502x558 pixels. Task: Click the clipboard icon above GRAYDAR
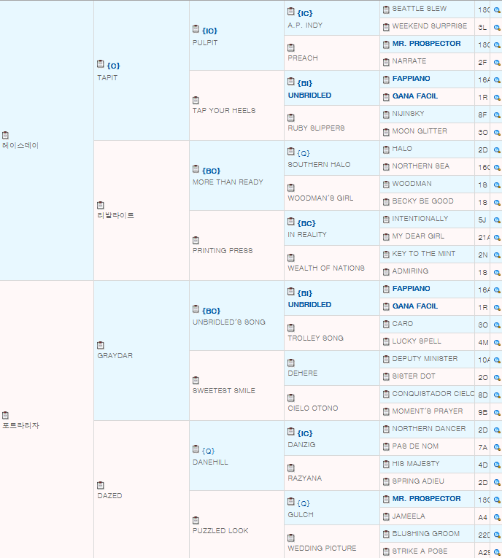[x=101, y=346]
